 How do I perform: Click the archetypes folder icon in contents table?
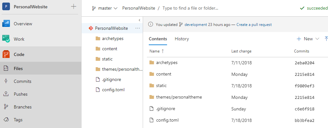(x=152, y=62)
